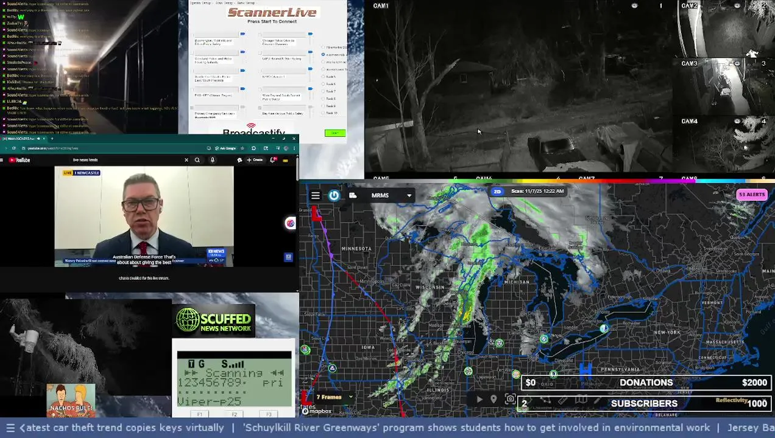The width and height of the screenshot is (775, 438).
Task: Click the Scan time label on radar
Action: pos(538,192)
